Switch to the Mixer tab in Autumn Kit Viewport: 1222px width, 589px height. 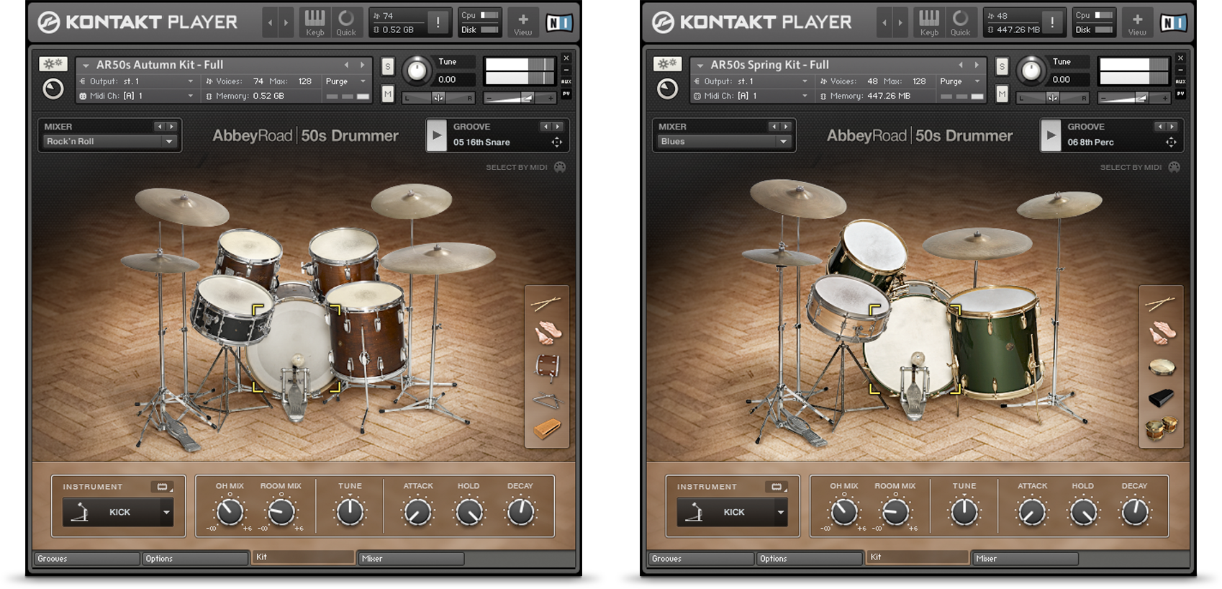tap(411, 559)
